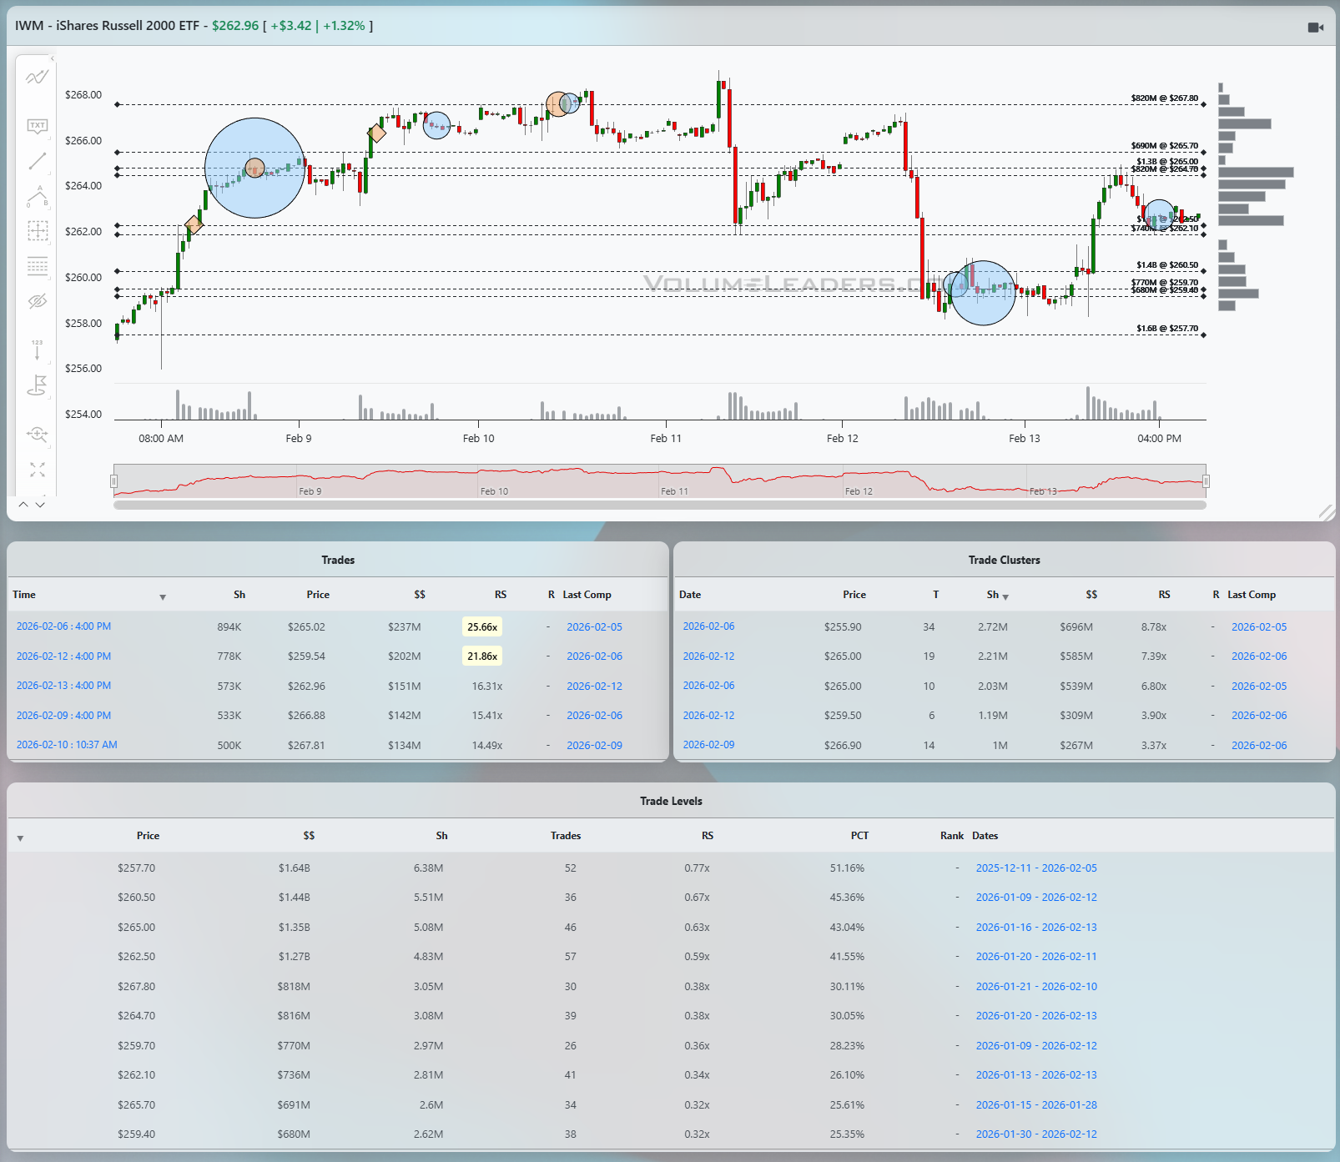Click the Trade Clusters Date column header
The image size is (1340, 1162).
[690, 595]
